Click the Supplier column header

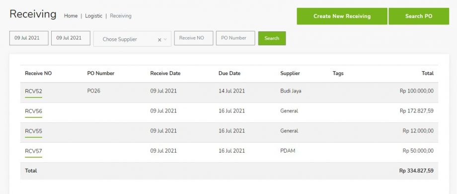pos(290,74)
